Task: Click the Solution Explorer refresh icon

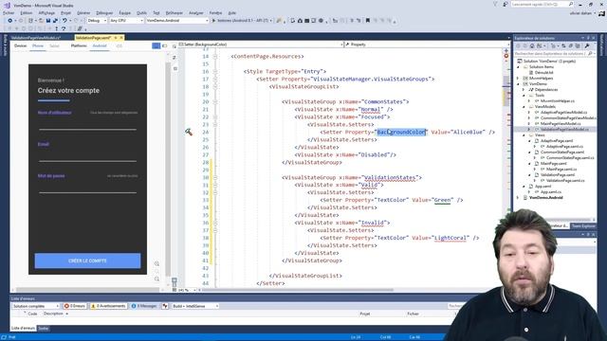Action: coord(563,46)
